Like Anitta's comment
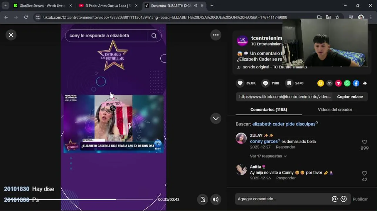 click(364, 173)
